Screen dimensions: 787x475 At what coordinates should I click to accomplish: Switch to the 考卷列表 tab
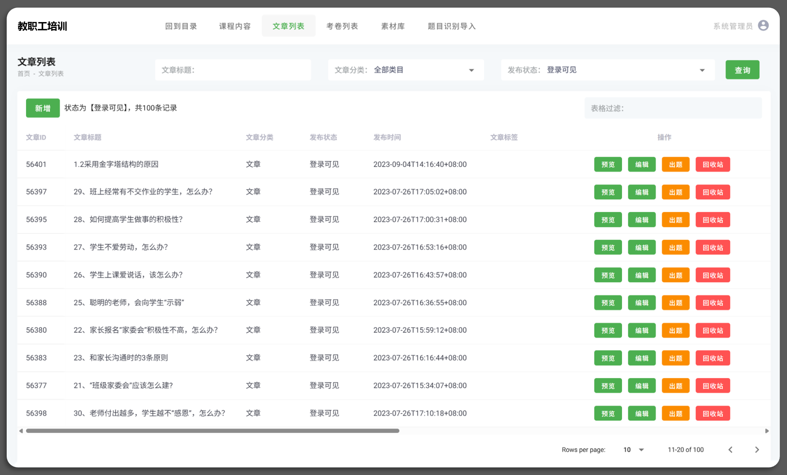click(x=342, y=26)
